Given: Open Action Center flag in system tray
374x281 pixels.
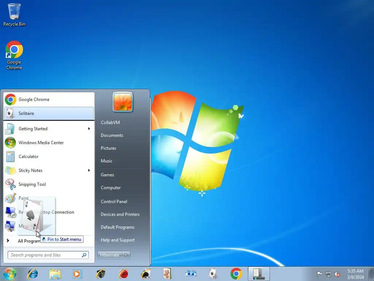Looking at the screenshot, I should click(x=319, y=274).
